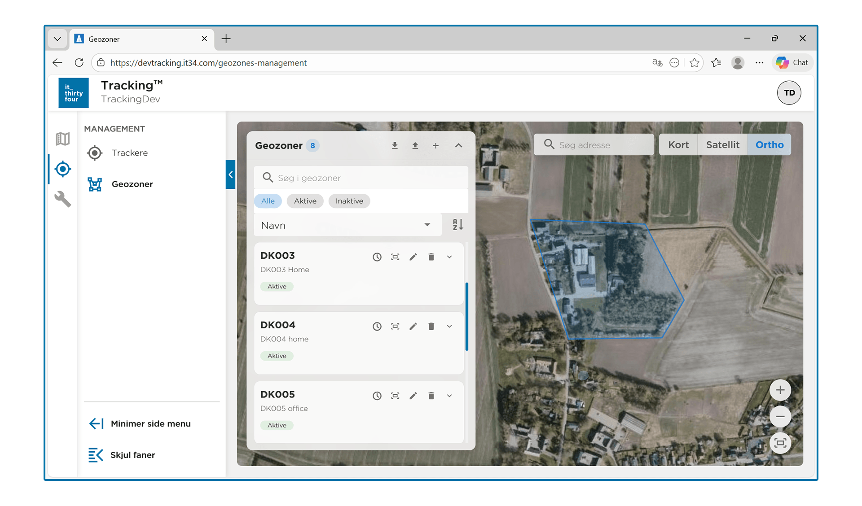Open history clock icon for DK003

point(377,257)
